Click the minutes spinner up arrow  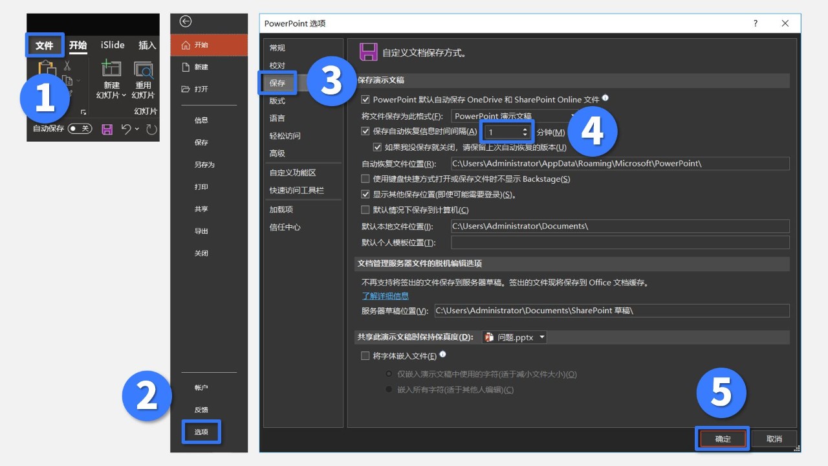pyautogui.click(x=524, y=128)
